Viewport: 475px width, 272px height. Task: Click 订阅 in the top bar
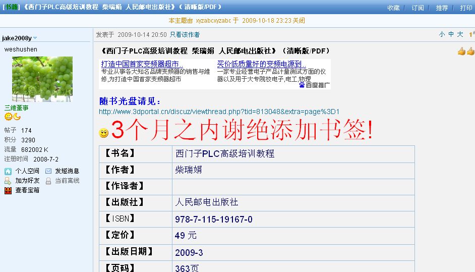[418, 8]
